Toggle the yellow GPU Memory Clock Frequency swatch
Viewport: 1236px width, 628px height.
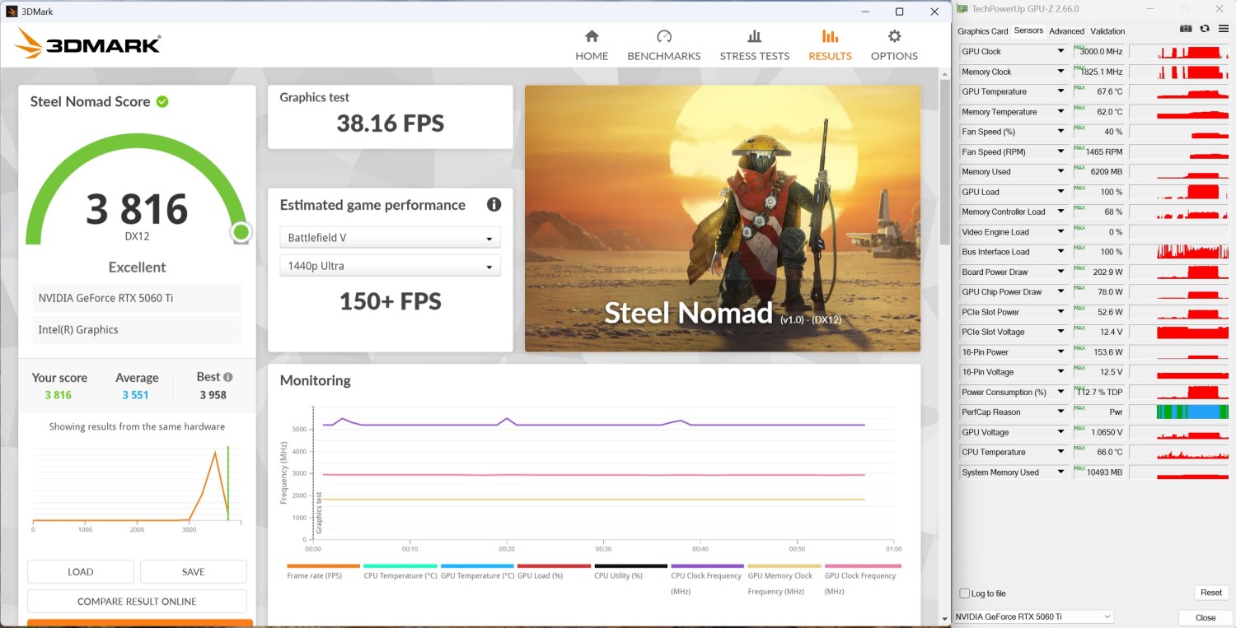click(x=784, y=566)
